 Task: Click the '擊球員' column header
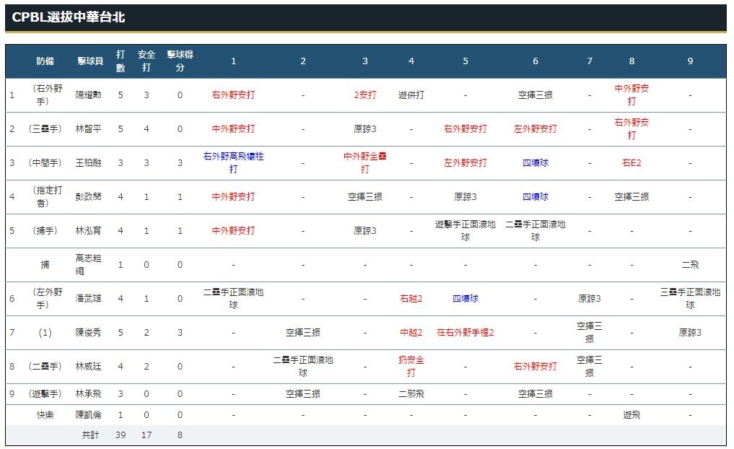pyautogui.click(x=90, y=61)
